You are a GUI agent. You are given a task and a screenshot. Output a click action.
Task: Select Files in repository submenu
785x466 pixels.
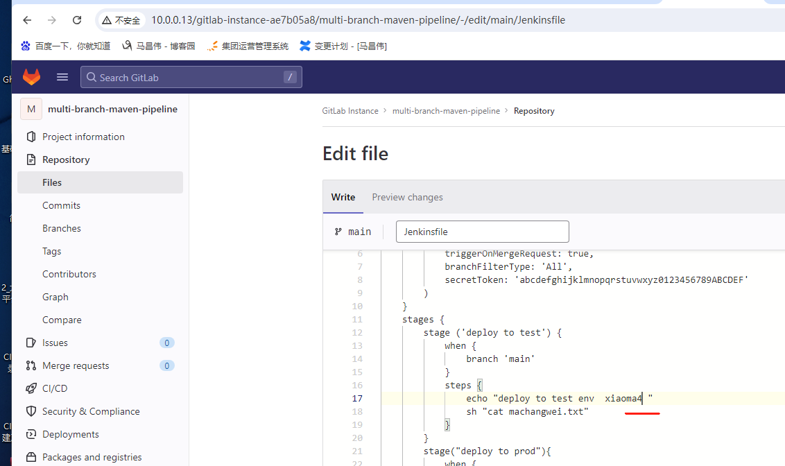pos(100,182)
